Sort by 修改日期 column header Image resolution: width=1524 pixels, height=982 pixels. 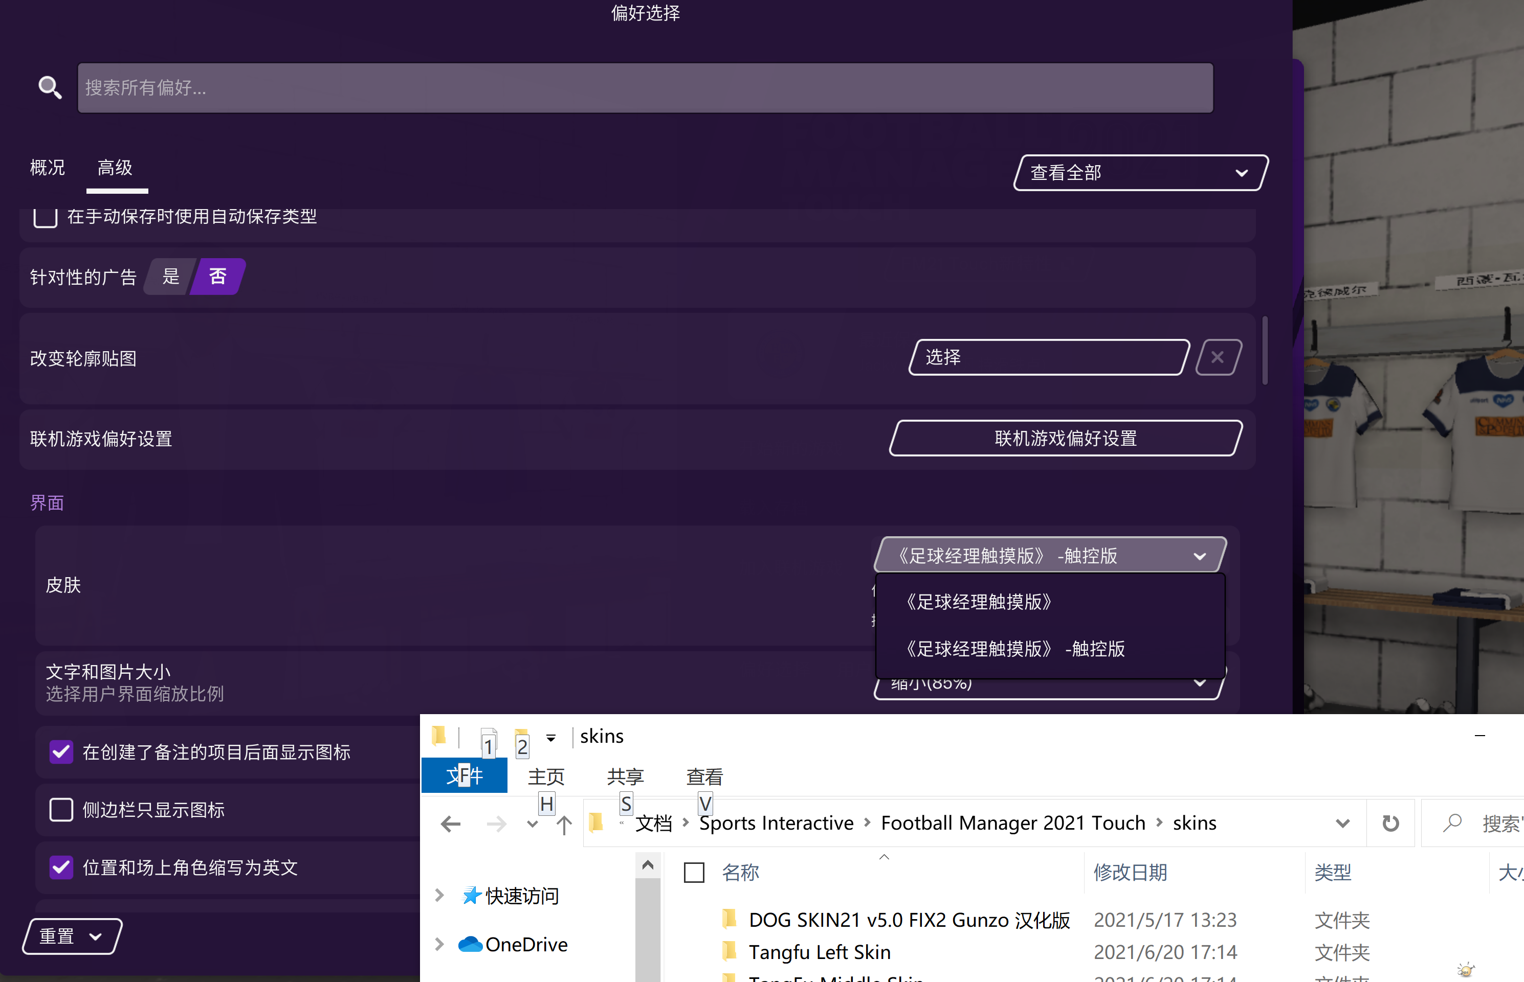click(1130, 872)
